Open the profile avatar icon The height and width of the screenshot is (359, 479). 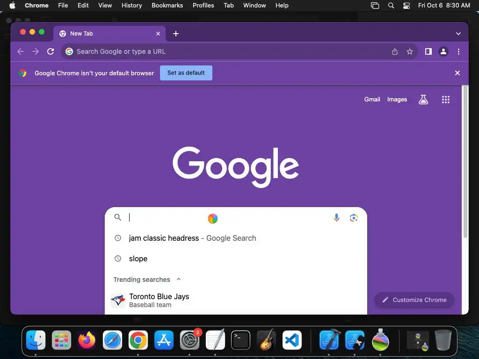(443, 51)
